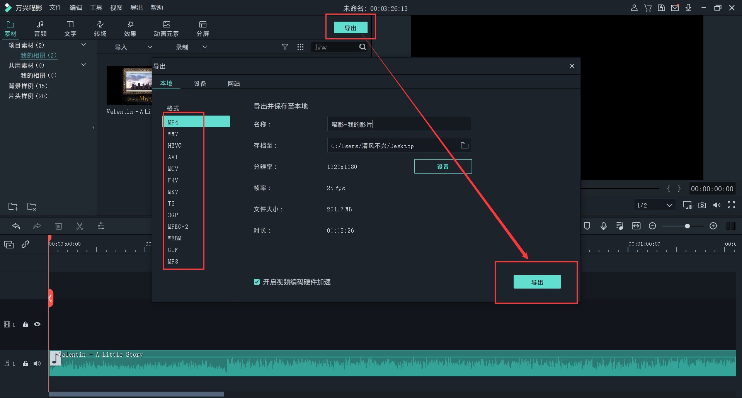Redo the last action

[37, 226]
